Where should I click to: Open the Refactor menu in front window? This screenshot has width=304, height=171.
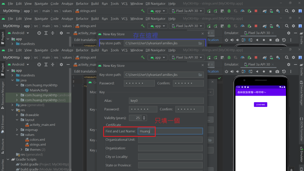coord(82,50)
